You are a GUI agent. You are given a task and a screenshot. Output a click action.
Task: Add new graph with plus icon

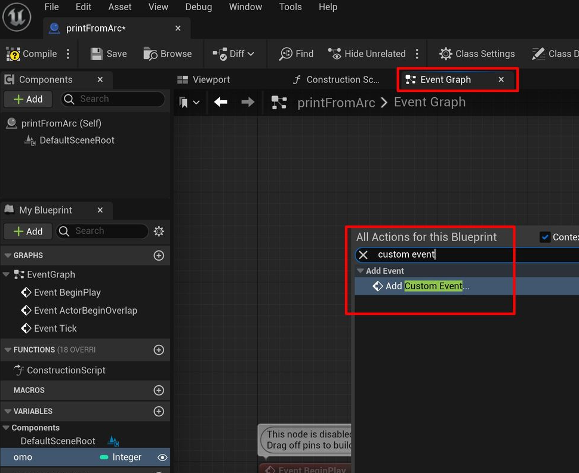click(159, 255)
